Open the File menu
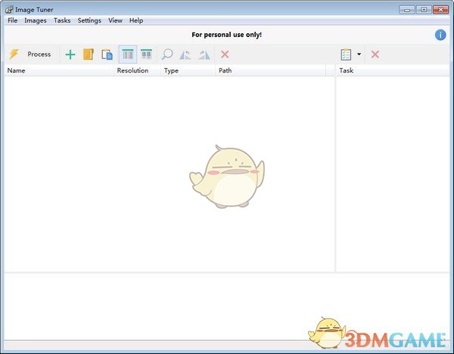The height and width of the screenshot is (354, 454). (x=12, y=20)
